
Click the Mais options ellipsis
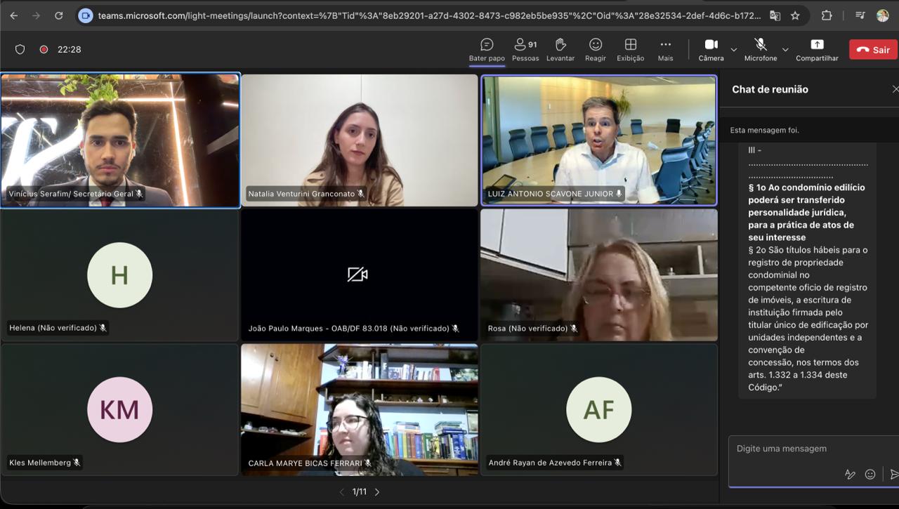[x=665, y=49]
